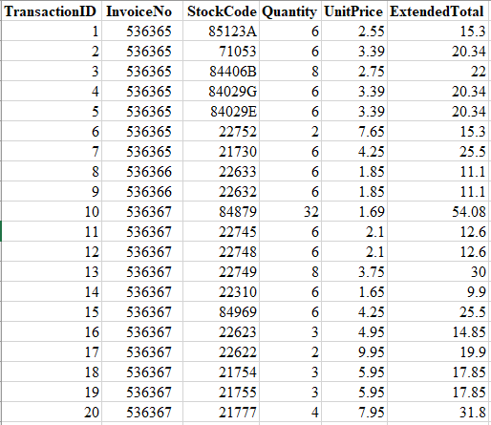This screenshot has height=425, width=491.
Task: Select UnitPrice cell 2.55
Action: tap(354, 32)
